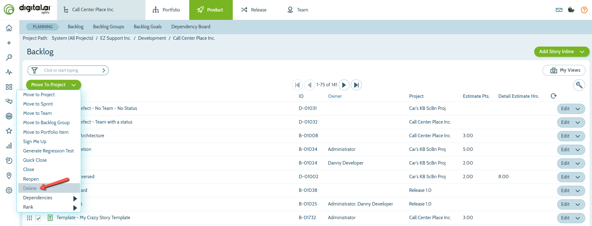Expand Edit dropdown arrow for D-01031 row
Viewport: 592px width, 226px height.
click(x=578, y=109)
